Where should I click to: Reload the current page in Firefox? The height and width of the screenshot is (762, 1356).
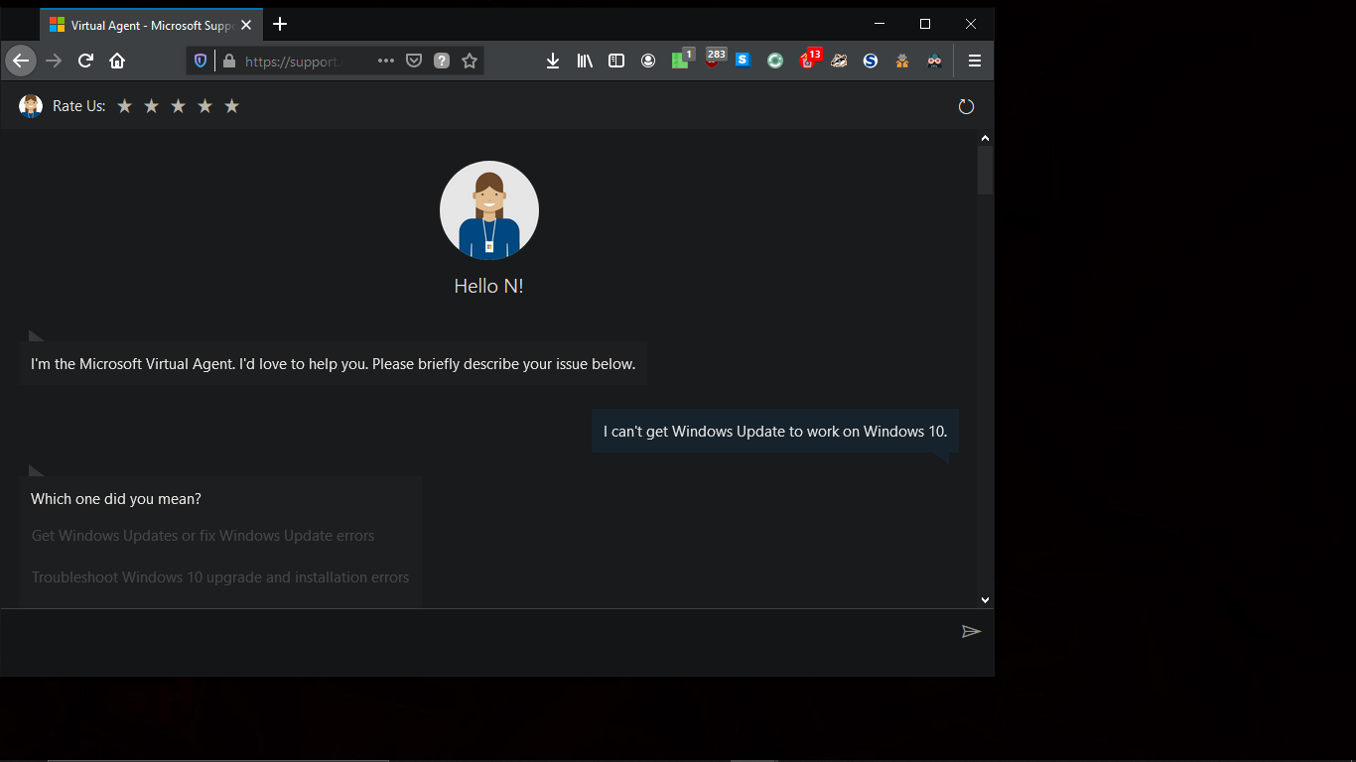(85, 61)
